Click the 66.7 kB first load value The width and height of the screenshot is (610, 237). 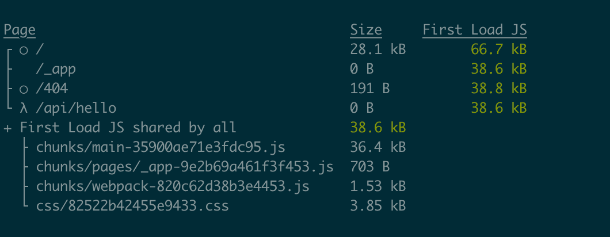pyautogui.click(x=498, y=50)
